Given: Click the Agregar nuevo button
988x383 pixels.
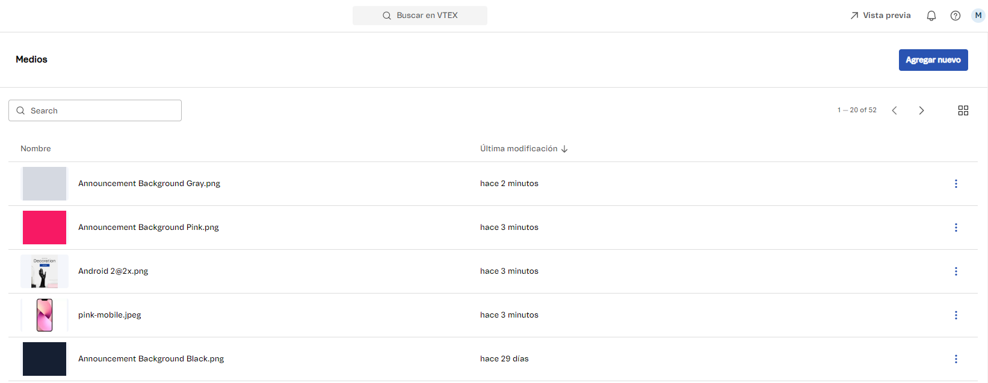Looking at the screenshot, I should coord(933,60).
